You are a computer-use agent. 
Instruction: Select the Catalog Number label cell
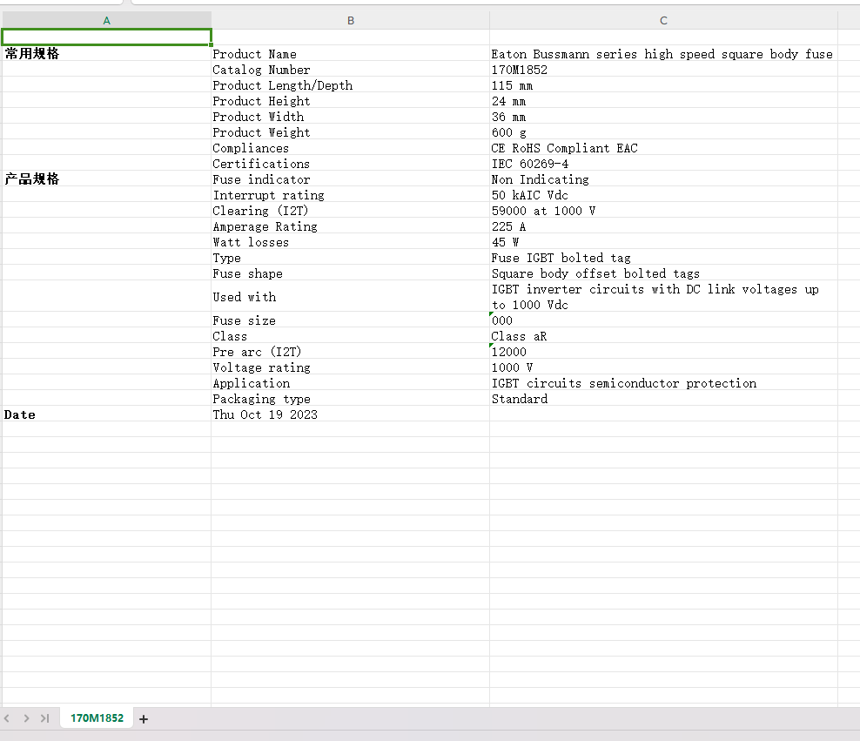coord(351,70)
